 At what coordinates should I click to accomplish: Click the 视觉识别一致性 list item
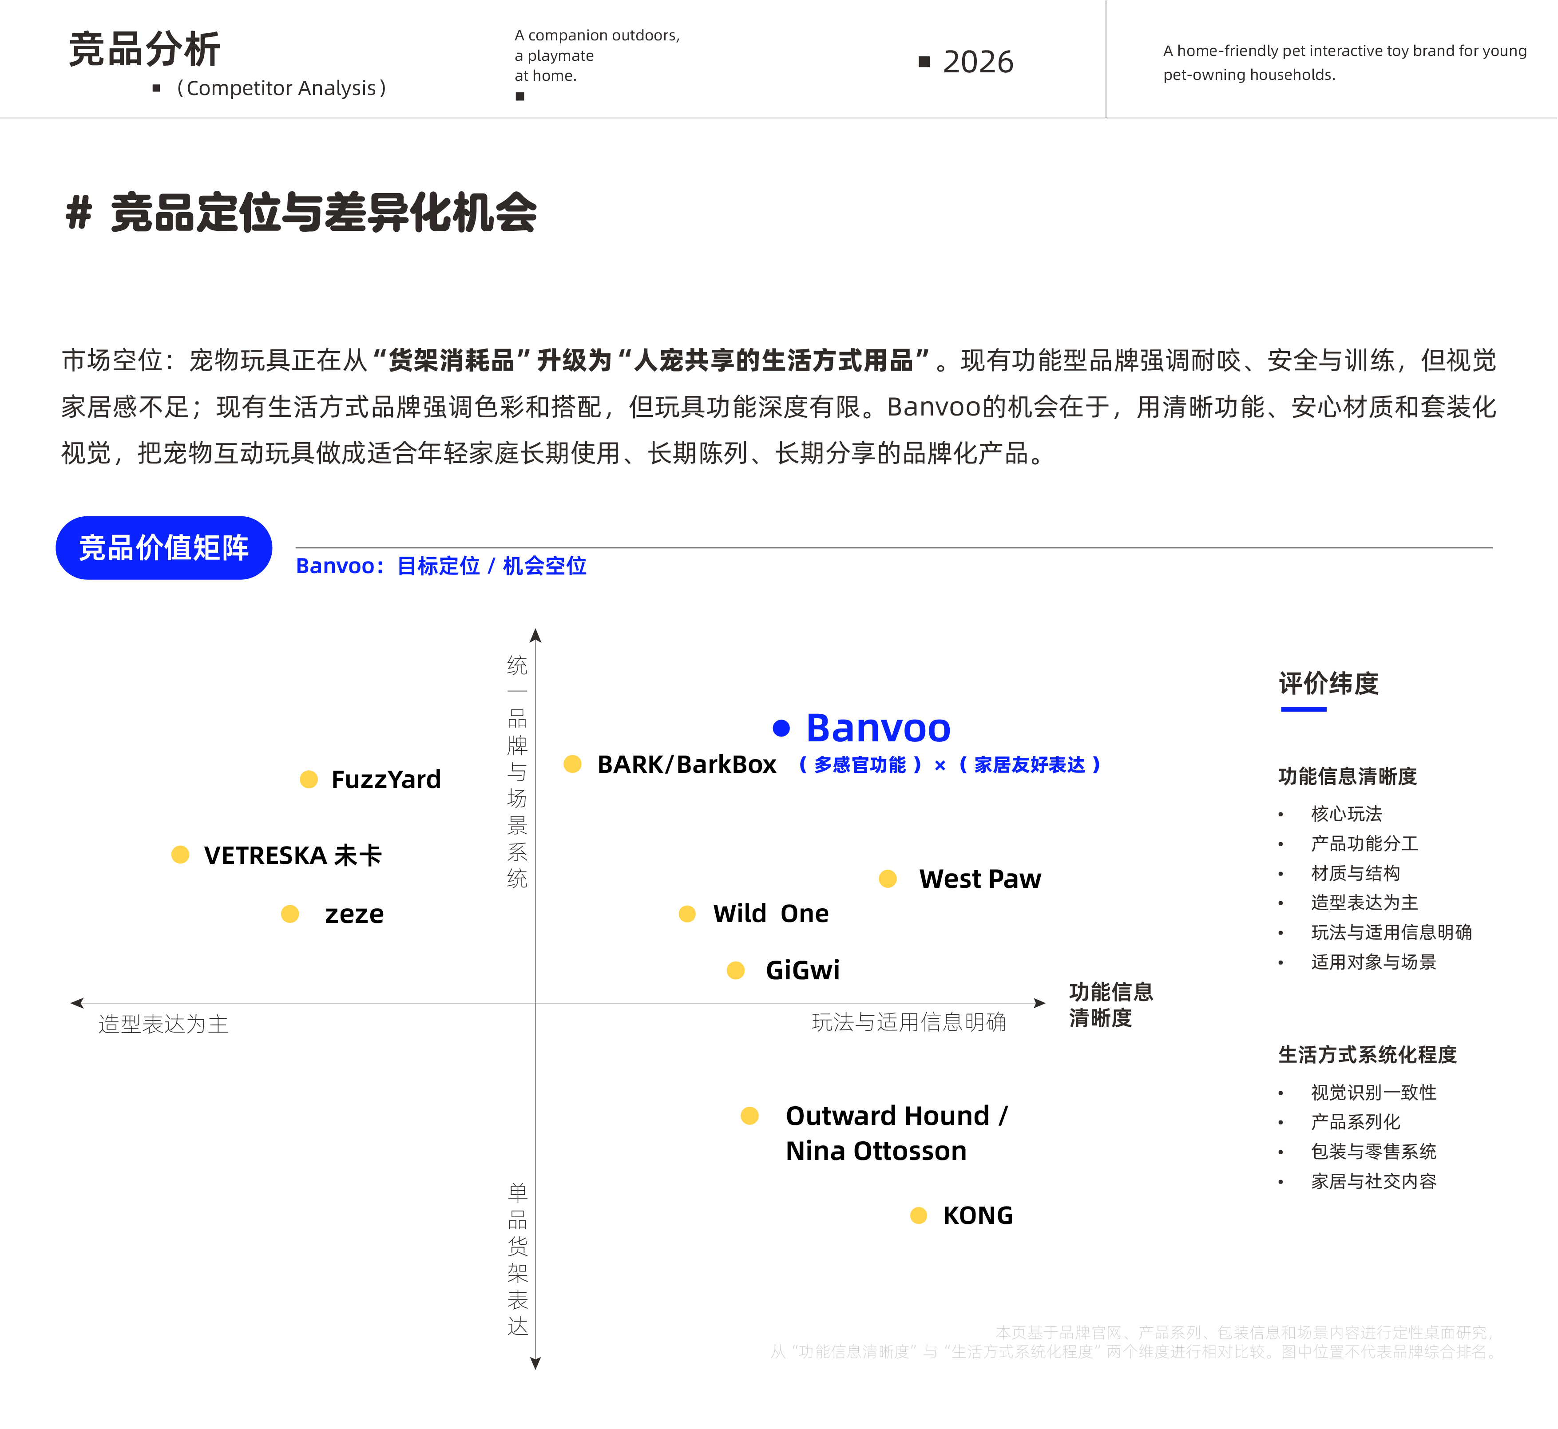tap(1373, 1093)
